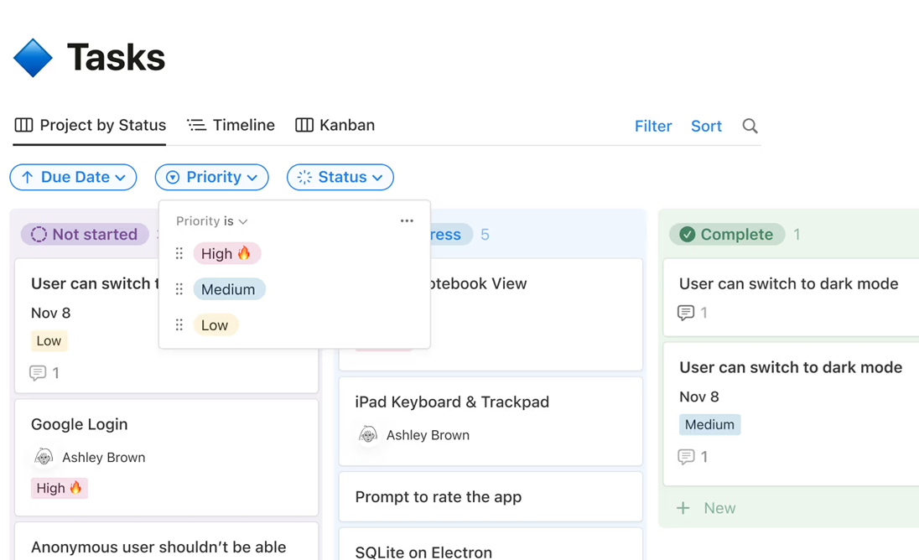Viewport: 919px width, 560px height.
Task: Open the more options (...) menu in the Priority popup
Action: pos(407,220)
